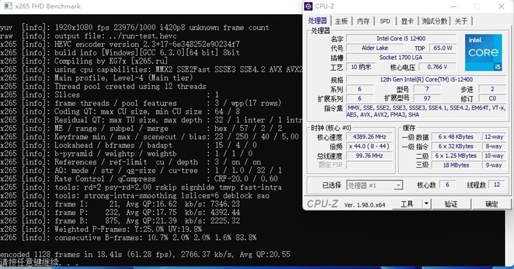
Task: Click the consecutive B-frames line
Action: (128, 238)
